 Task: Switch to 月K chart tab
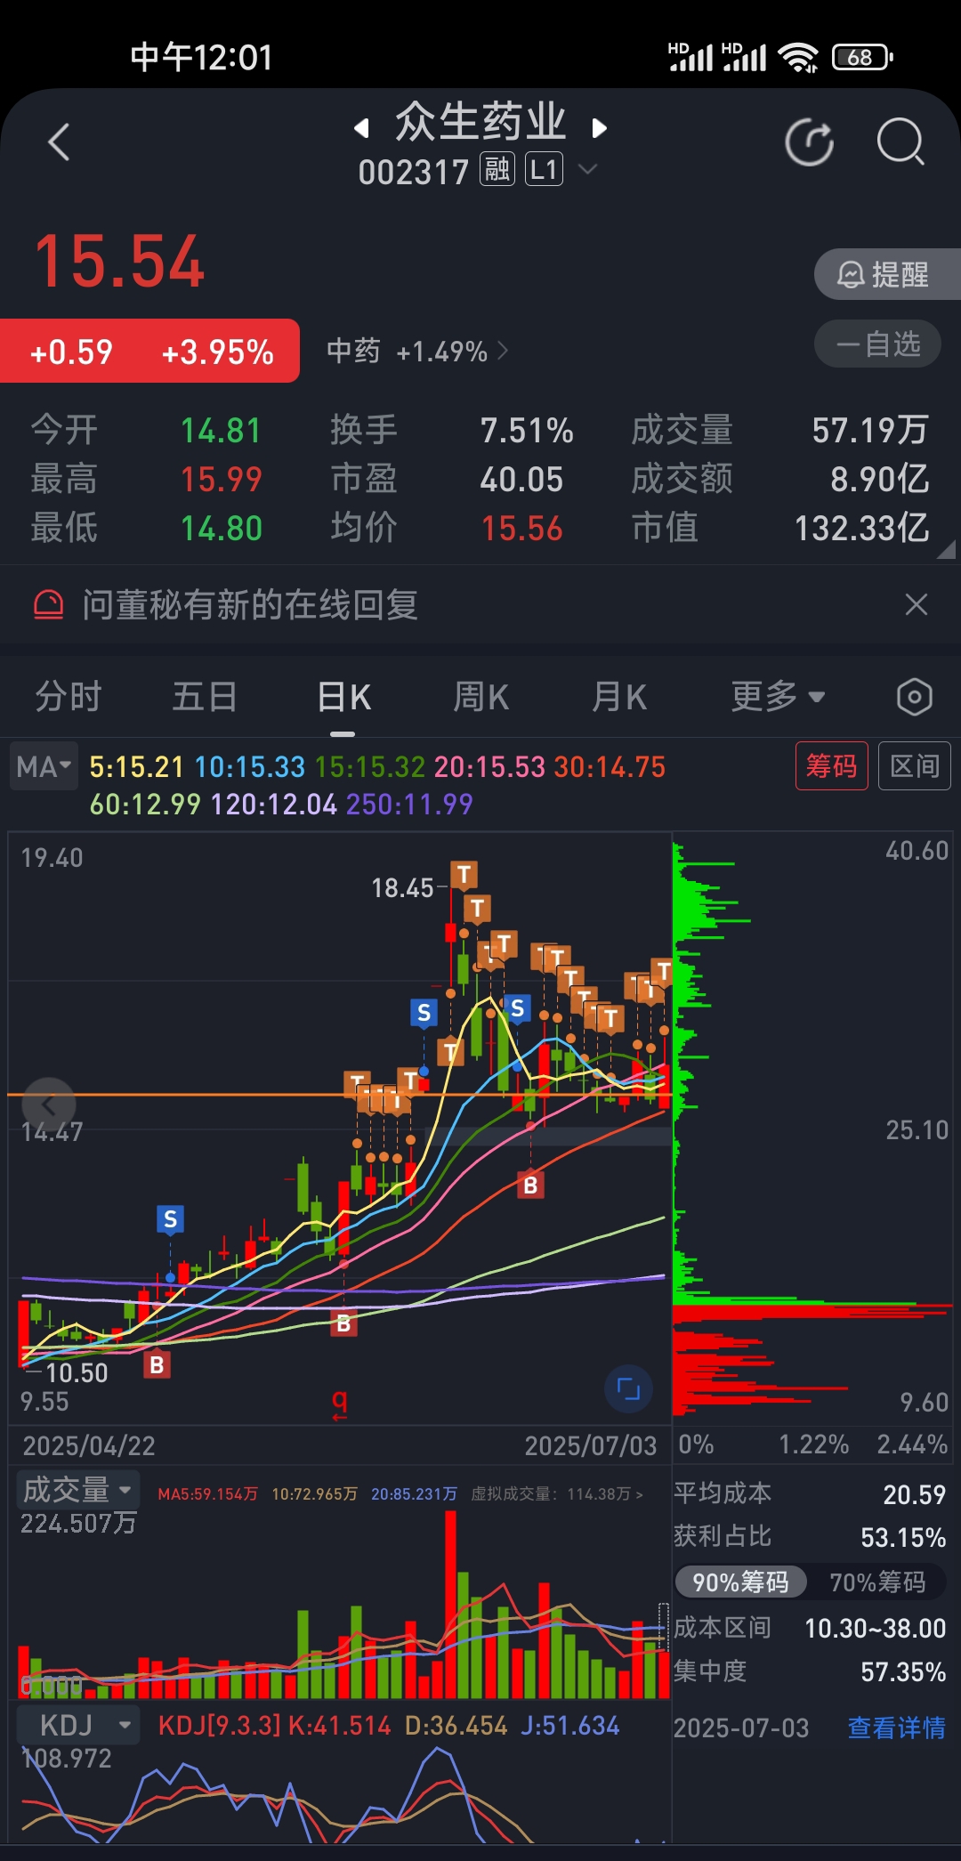[x=619, y=696]
